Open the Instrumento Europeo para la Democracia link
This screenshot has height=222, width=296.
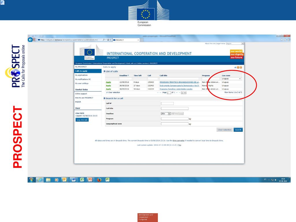180,86
